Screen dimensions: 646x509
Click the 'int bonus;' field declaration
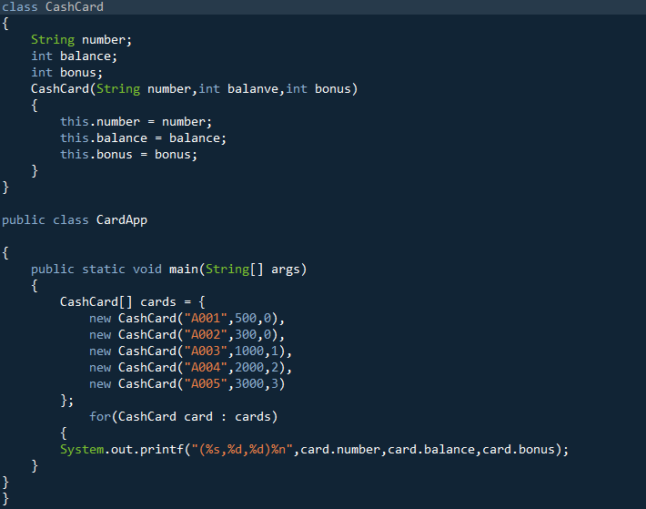tap(66, 73)
